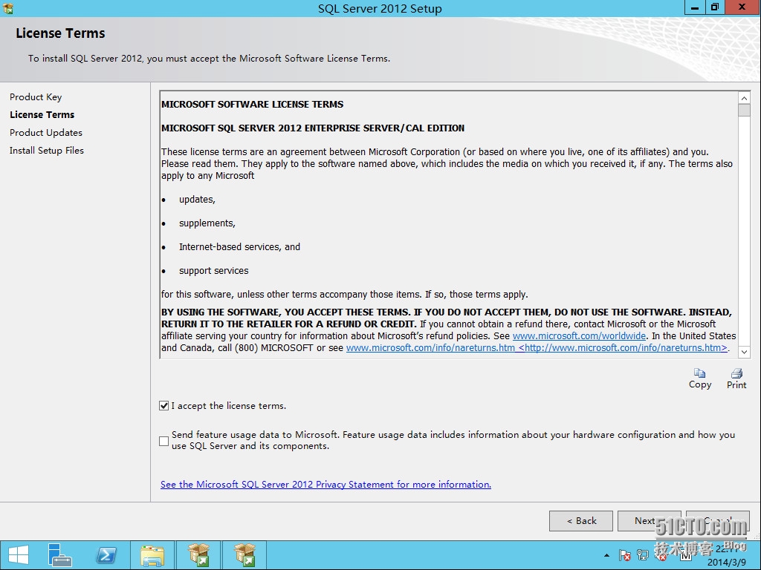Click the Copy icon for license text

(x=699, y=378)
